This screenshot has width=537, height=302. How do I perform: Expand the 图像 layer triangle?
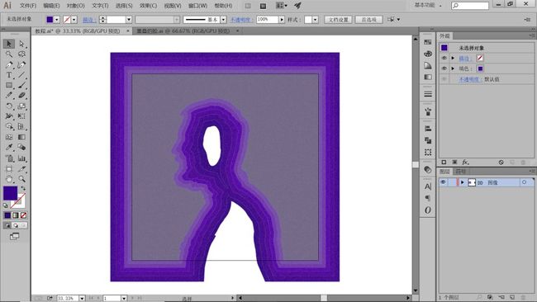(x=463, y=182)
